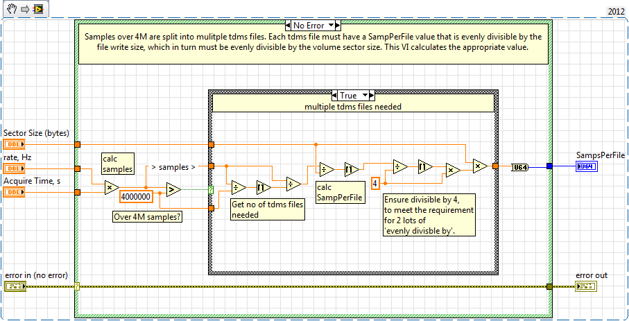Select the rate, Hz input tunnel on outer case
The height and width of the screenshot is (321, 629).
click(x=78, y=168)
